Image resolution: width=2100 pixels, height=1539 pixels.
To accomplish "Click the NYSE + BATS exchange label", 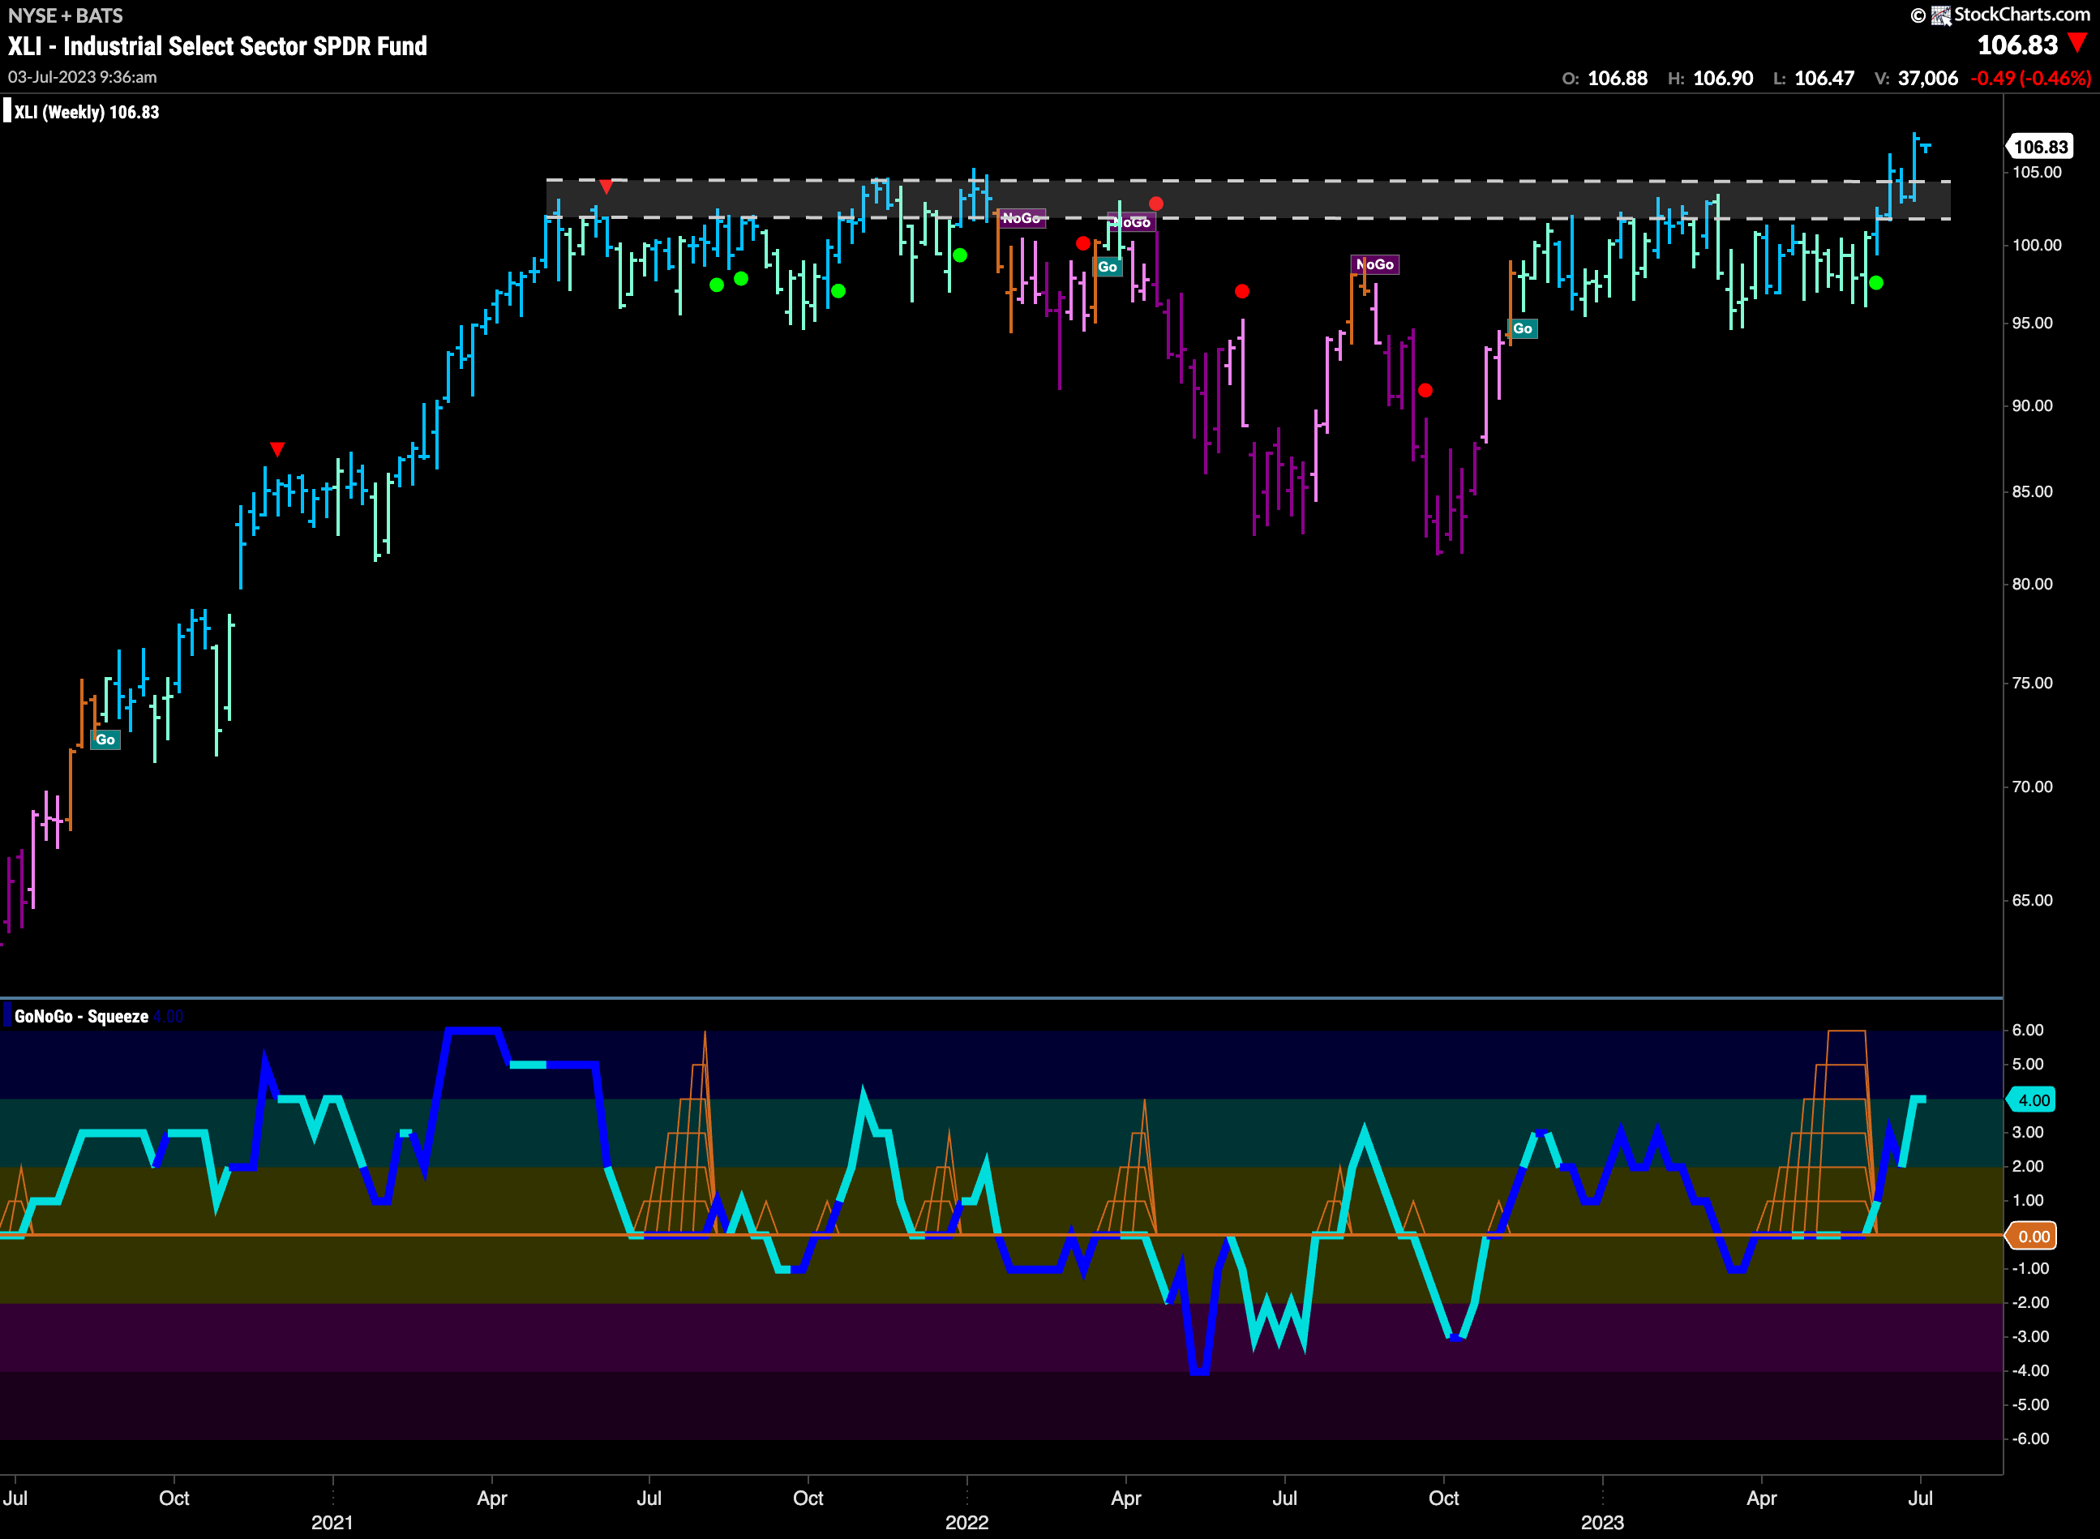I will (65, 15).
